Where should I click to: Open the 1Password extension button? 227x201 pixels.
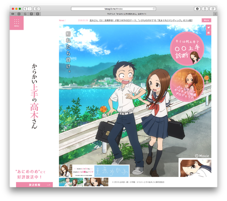pos(197,9)
